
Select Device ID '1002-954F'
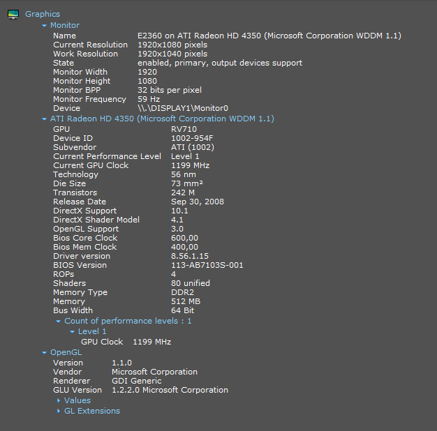click(192, 138)
